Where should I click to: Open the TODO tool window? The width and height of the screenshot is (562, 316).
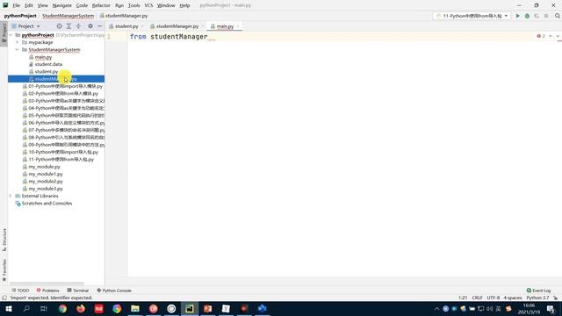20,291
